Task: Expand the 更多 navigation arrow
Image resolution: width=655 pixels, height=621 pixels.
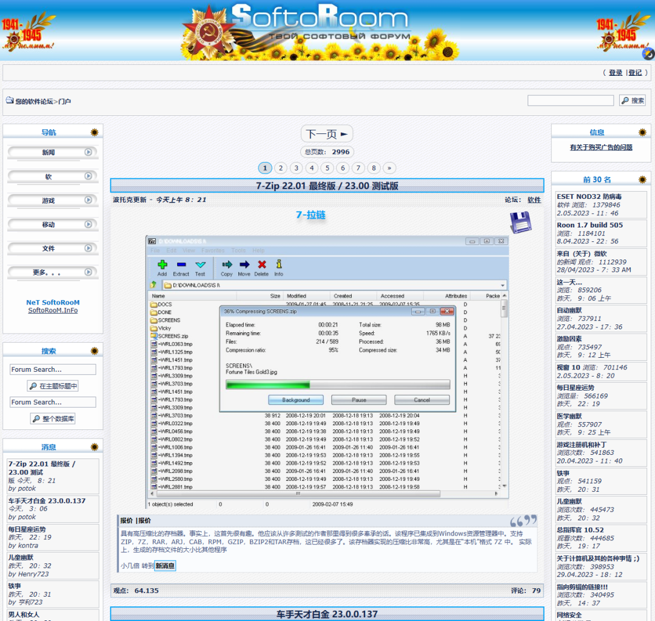Action: click(x=88, y=272)
